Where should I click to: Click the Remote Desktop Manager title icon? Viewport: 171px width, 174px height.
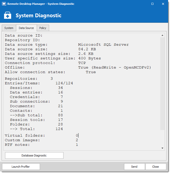(4, 4)
